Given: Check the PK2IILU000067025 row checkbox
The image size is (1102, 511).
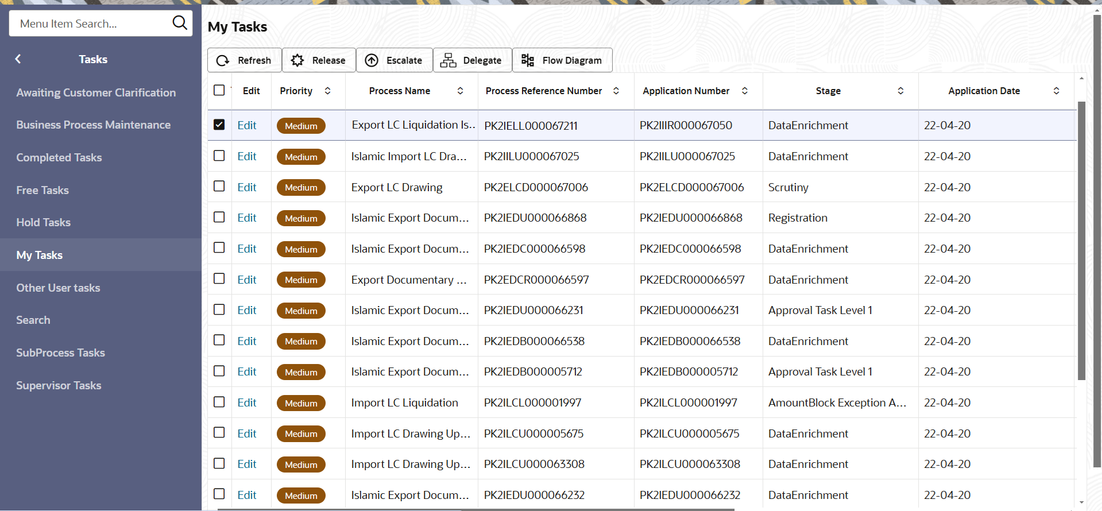Looking at the screenshot, I should [x=219, y=156].
